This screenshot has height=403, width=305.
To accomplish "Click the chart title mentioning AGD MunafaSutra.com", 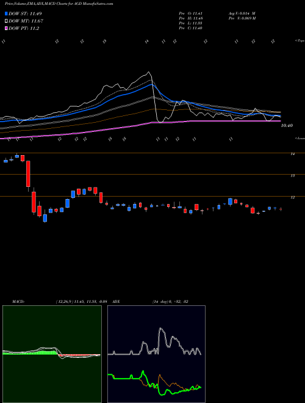I will [59, 4].
